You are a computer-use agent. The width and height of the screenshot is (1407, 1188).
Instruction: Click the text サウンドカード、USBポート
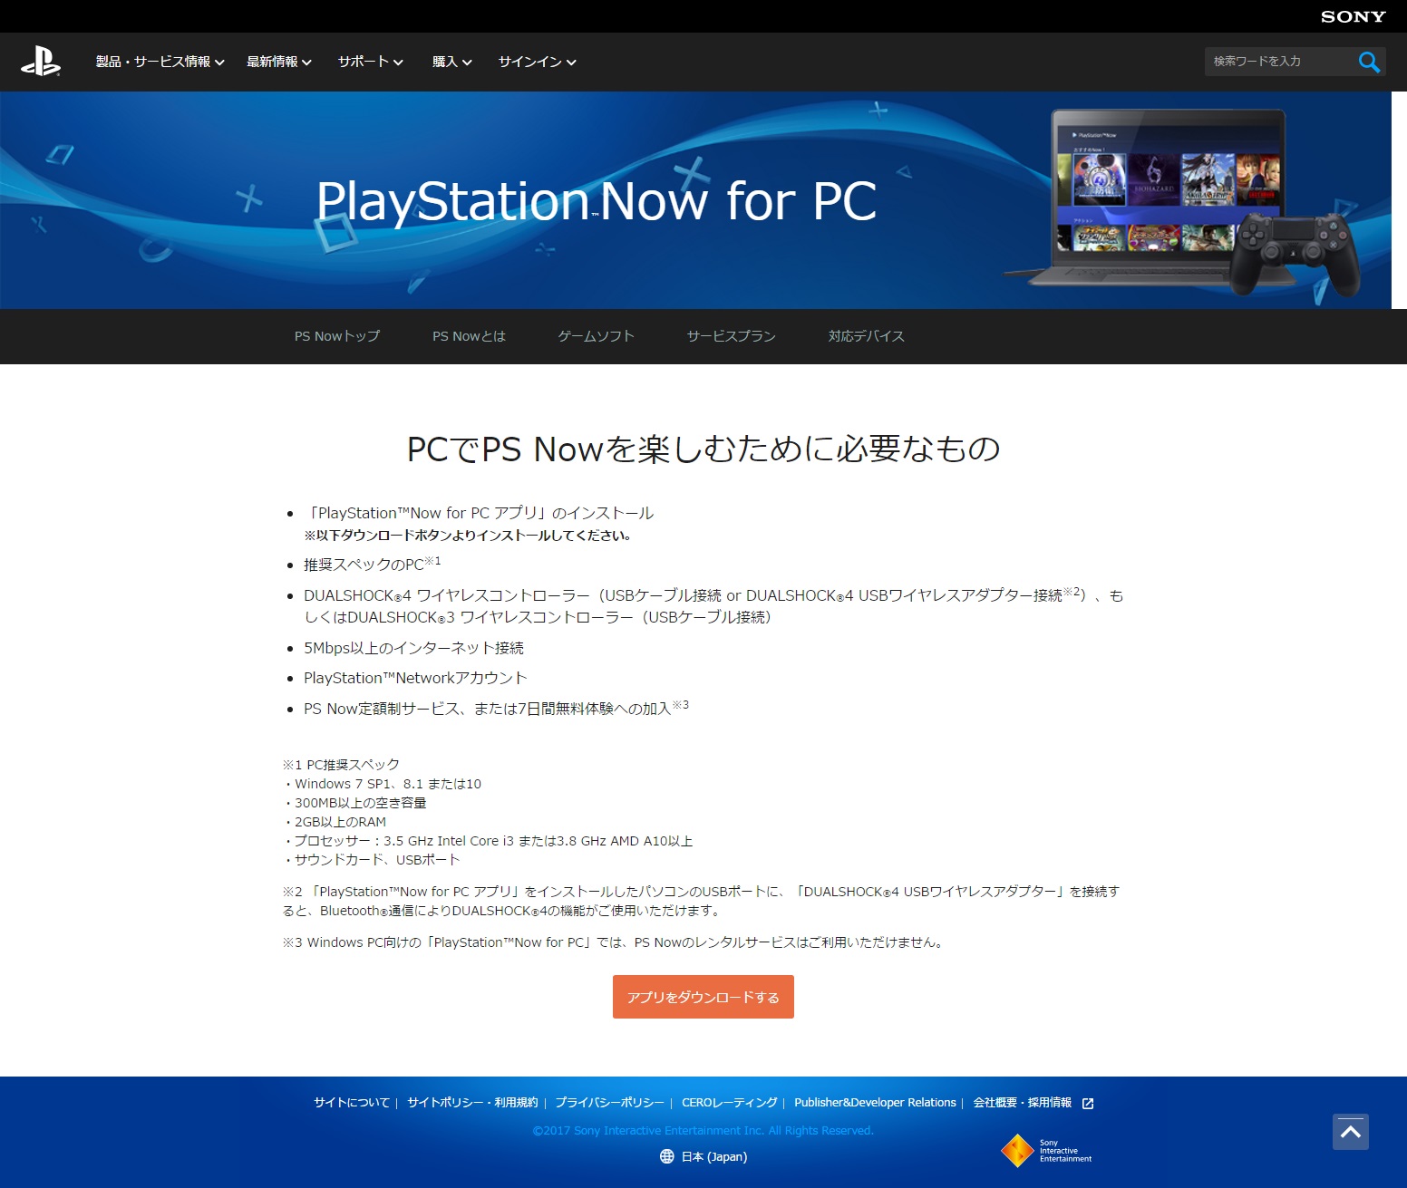(377, 860)
